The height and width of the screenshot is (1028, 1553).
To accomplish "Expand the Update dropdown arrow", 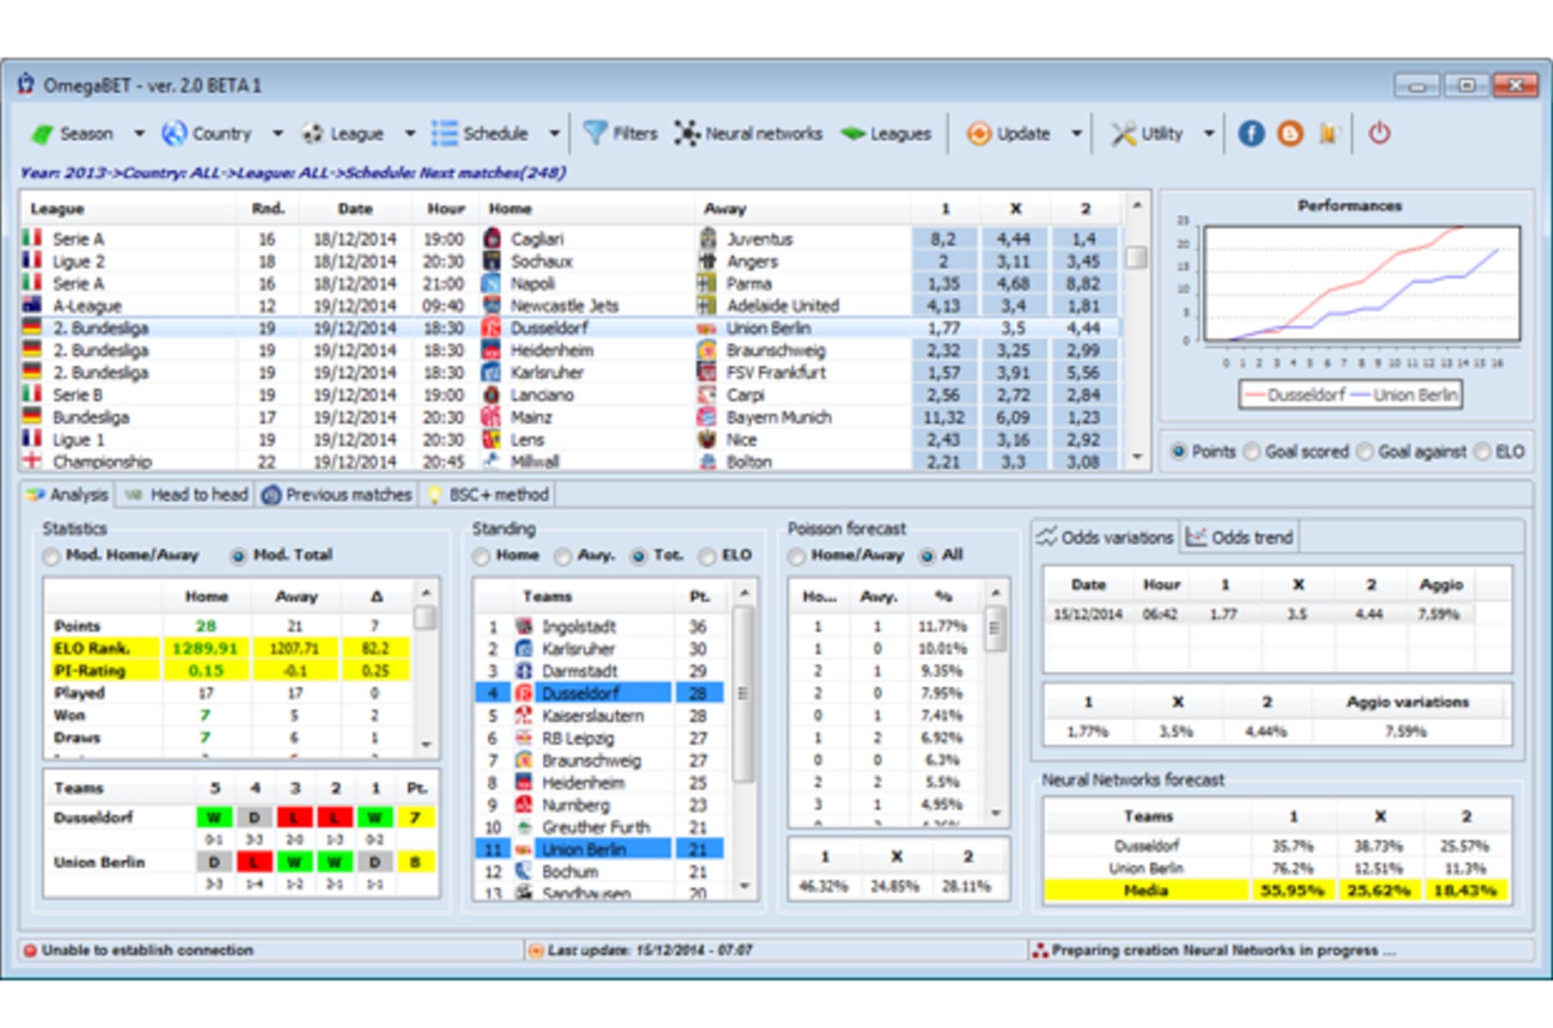I will (1076, 134).
